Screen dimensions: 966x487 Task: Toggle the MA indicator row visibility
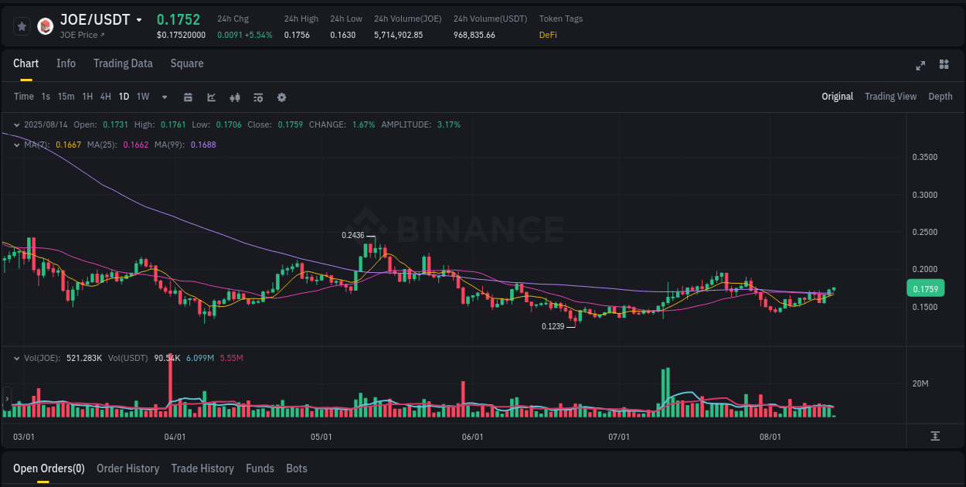[16, 145]
